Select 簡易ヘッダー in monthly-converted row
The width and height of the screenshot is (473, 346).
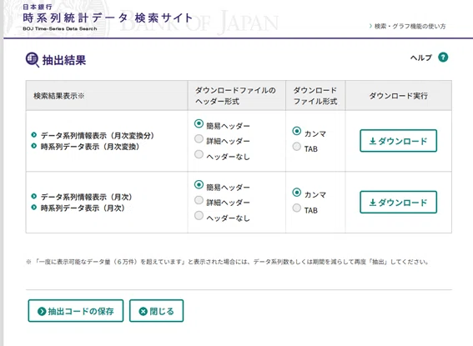(199, 123)
